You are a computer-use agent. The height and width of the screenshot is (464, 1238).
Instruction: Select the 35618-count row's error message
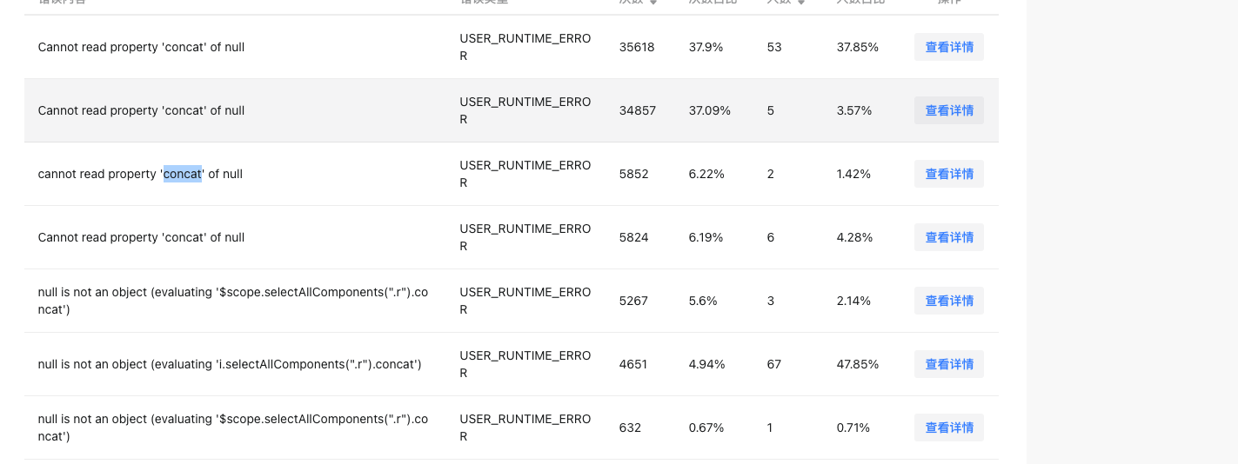click(x=141, y=47)
